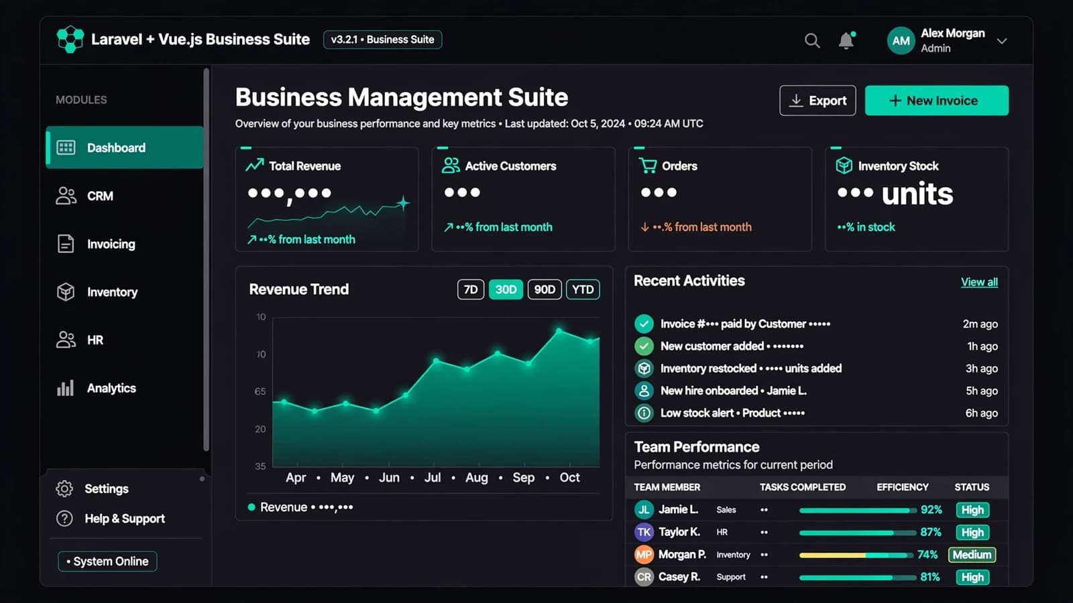Click the Total Revenue trend arrow icon

pos(255,165)
